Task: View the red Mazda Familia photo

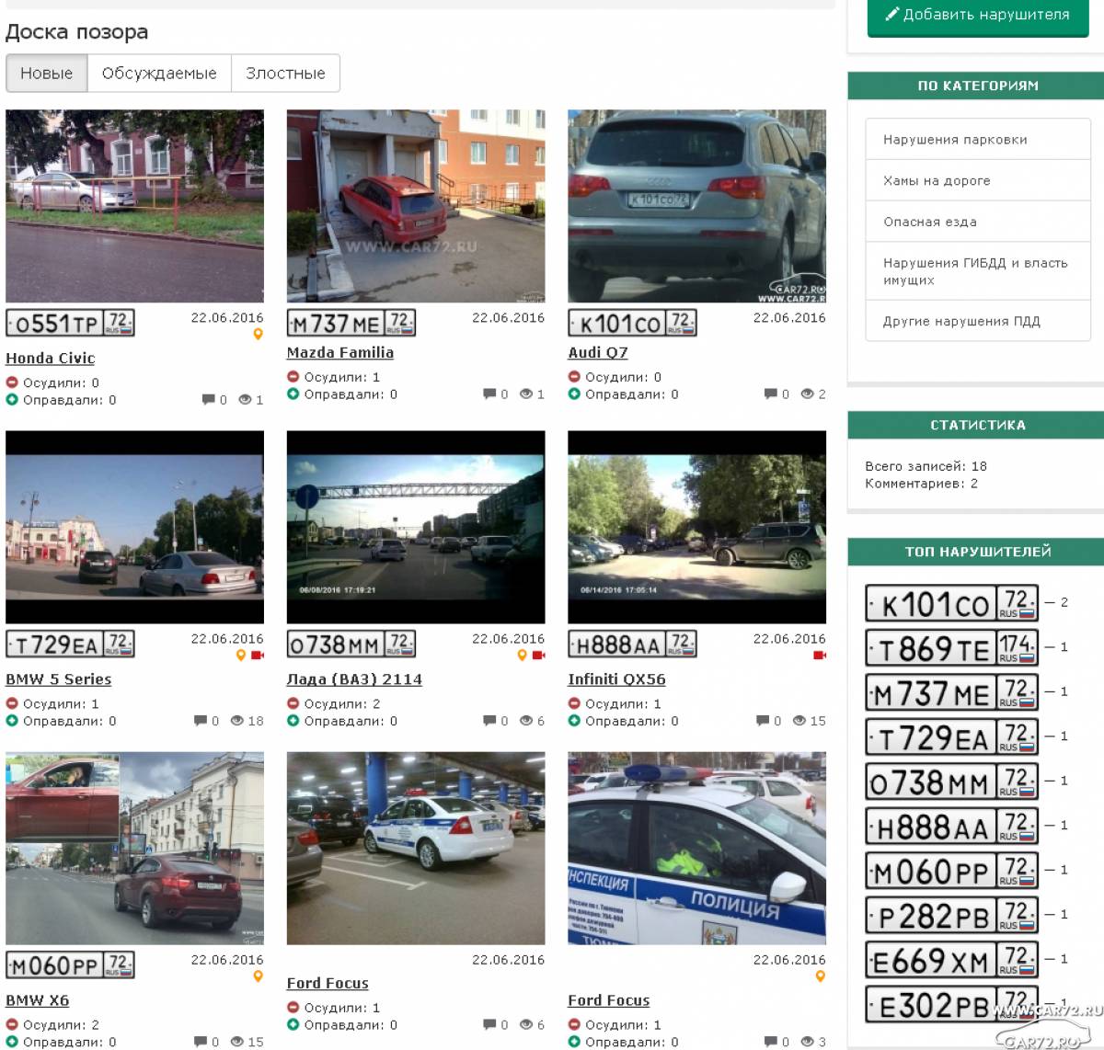Action: (416, 206)
